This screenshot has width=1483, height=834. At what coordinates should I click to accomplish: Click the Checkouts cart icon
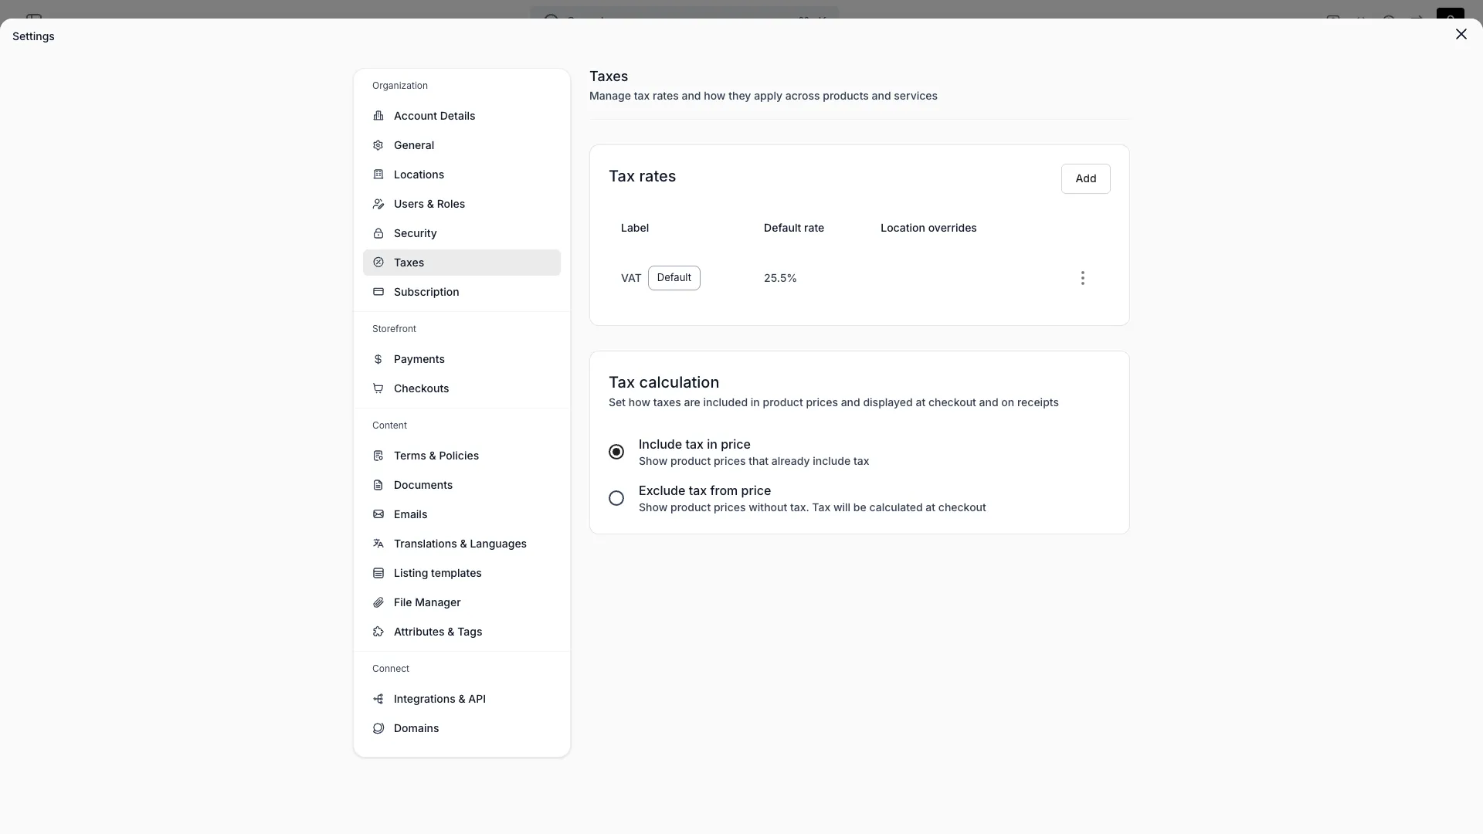click(378, 388)
